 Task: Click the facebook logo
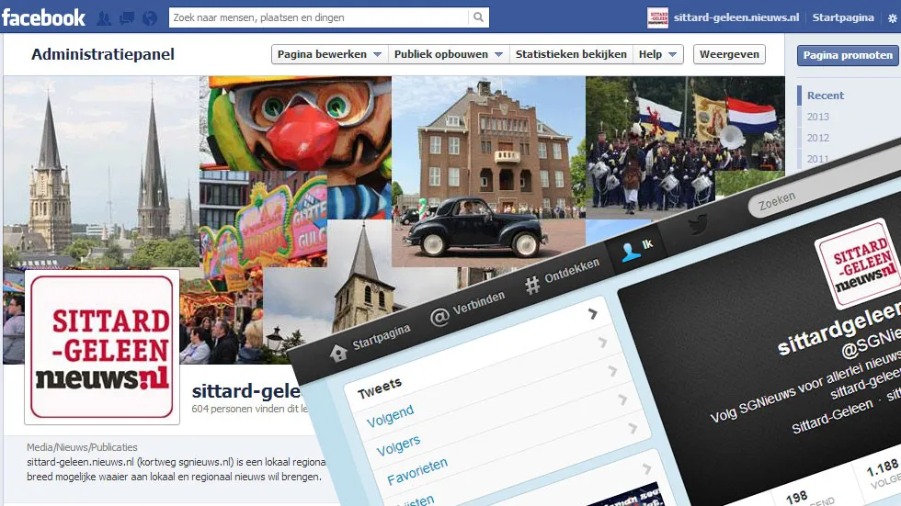44,17
